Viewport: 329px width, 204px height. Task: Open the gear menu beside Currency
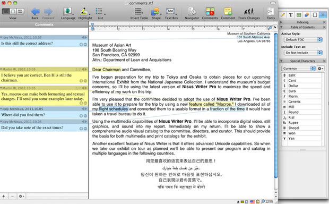click(321, 69)
